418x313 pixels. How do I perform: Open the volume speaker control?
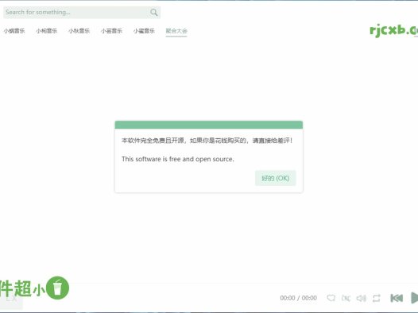coord(362,298)
